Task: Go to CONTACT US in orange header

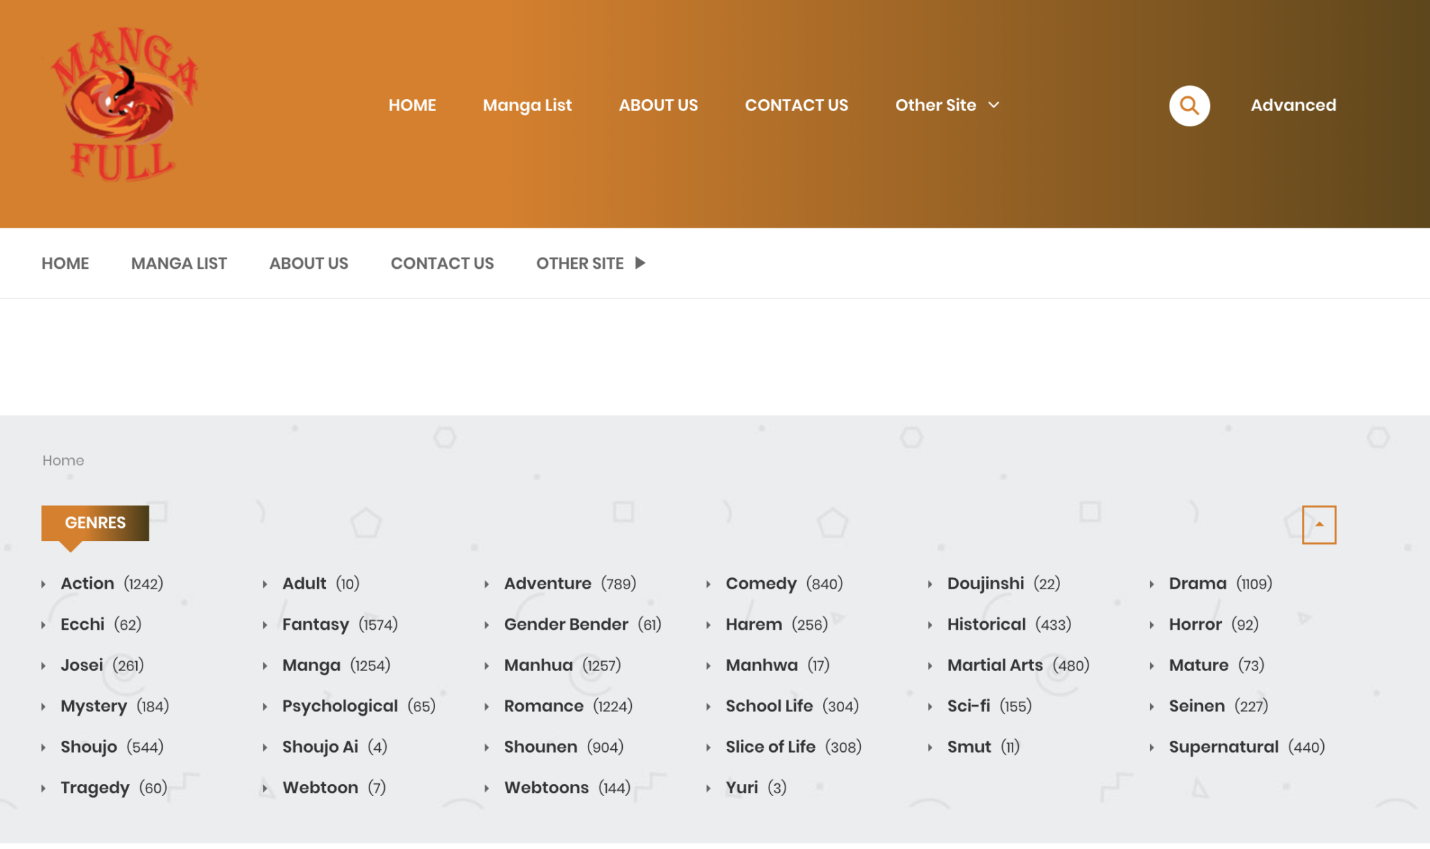Action: click(796, 105)
